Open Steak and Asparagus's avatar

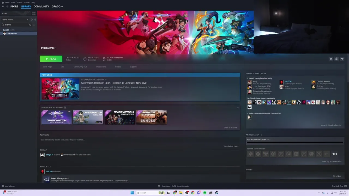(249, 92)
